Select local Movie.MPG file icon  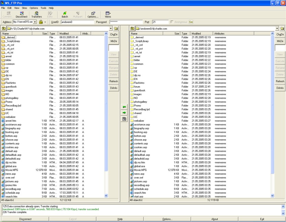point(3,170)
